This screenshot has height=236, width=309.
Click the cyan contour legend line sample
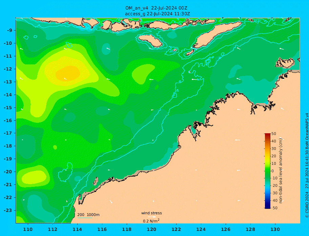[x=85, y=218]
